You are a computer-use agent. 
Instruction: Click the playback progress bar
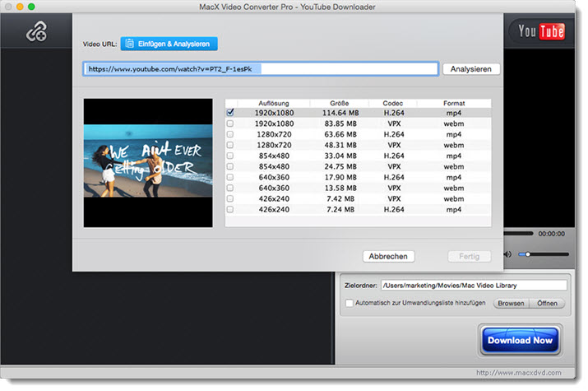click(518, 234)
